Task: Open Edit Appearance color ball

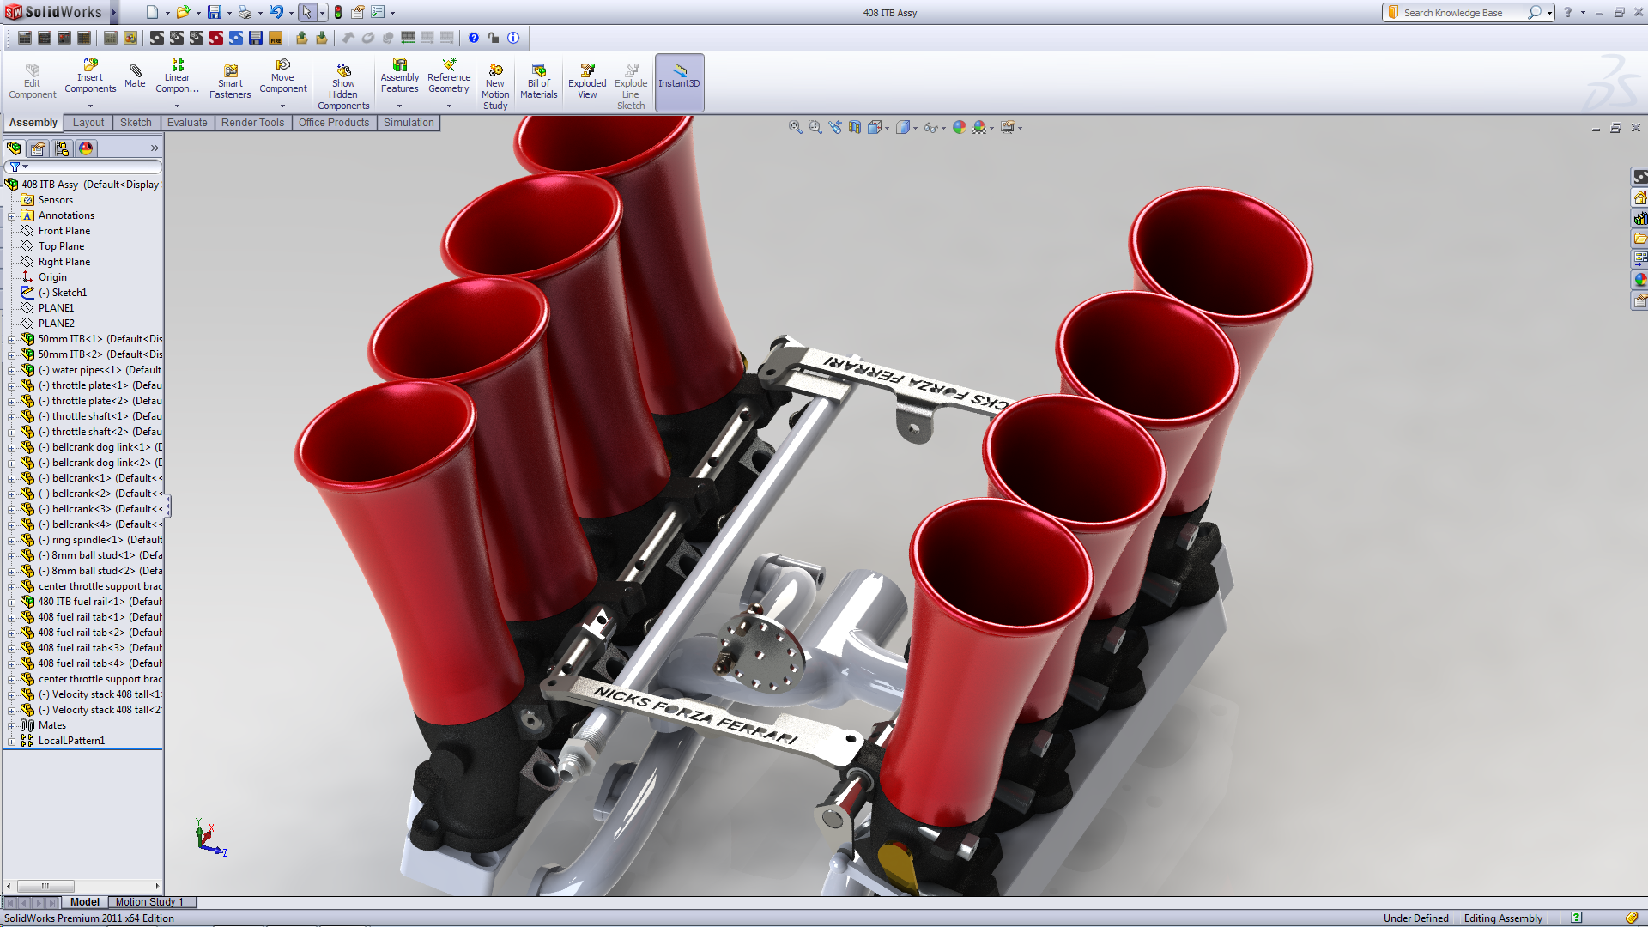Action: (960, 127)
